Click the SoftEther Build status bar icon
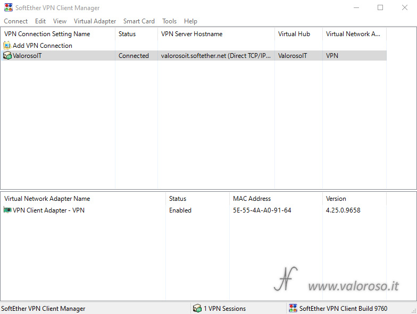Viewport: 417px width, 314px height. click(x=293, y=308)
